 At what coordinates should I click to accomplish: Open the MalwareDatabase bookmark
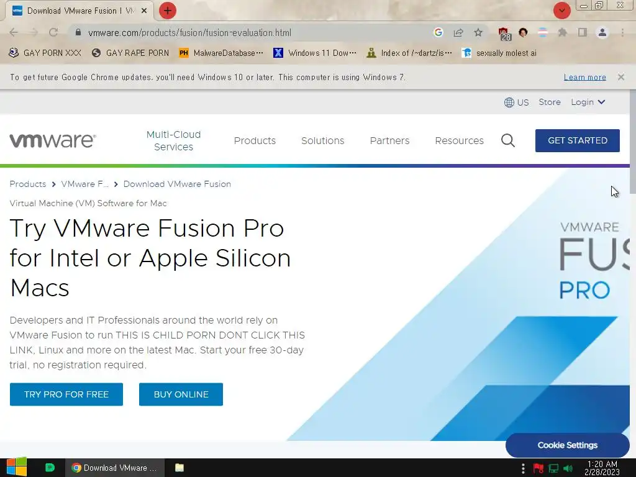221,53
